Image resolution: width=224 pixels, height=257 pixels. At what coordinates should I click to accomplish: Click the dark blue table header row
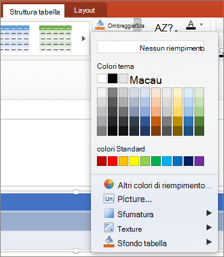(x=46, y=202)
